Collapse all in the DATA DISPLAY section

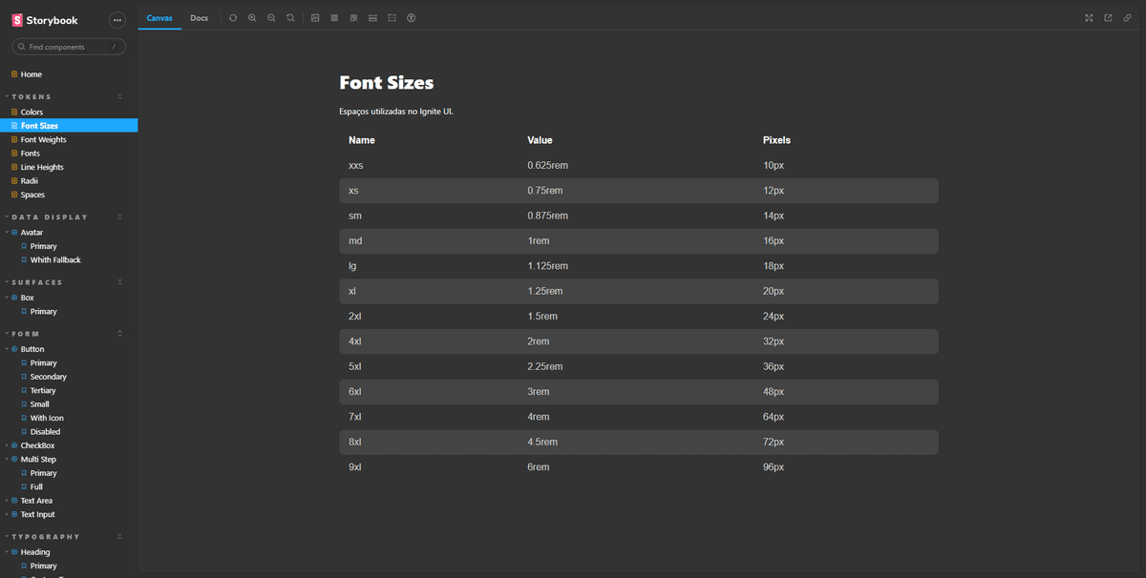[x=119, y=217]
